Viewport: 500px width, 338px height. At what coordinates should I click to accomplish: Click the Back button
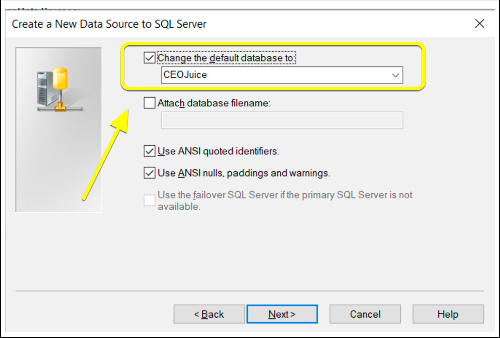pos(209,314)
